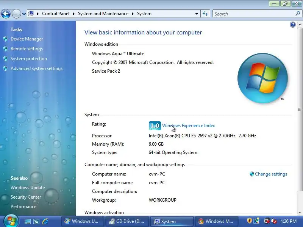The height and width of the screenshot is (227, 303).
Task: Click 64-bit Operating System text
Action: (x=173, y=152)
